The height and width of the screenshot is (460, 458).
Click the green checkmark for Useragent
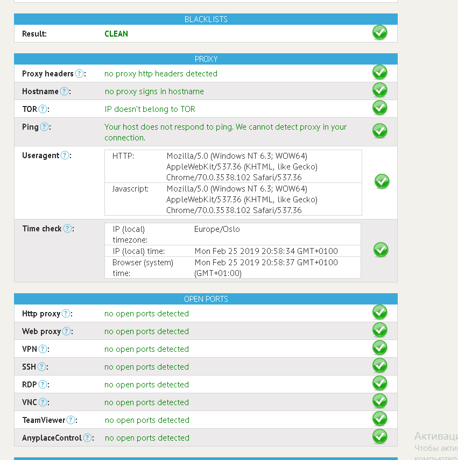pos(382,181)
